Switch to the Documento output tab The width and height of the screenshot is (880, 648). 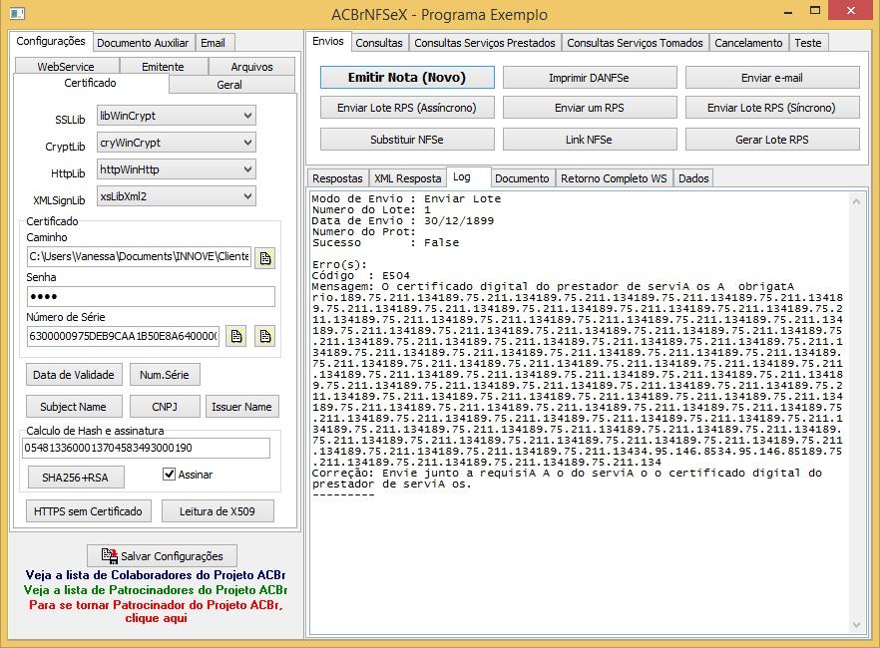[x=522, y=178]
